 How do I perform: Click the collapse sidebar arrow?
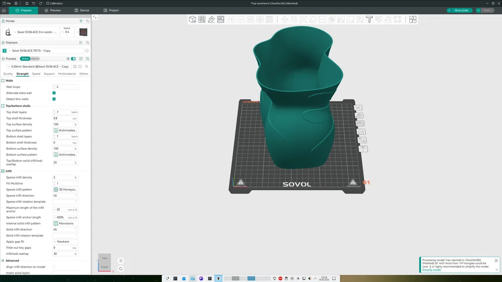coord(95,17)
